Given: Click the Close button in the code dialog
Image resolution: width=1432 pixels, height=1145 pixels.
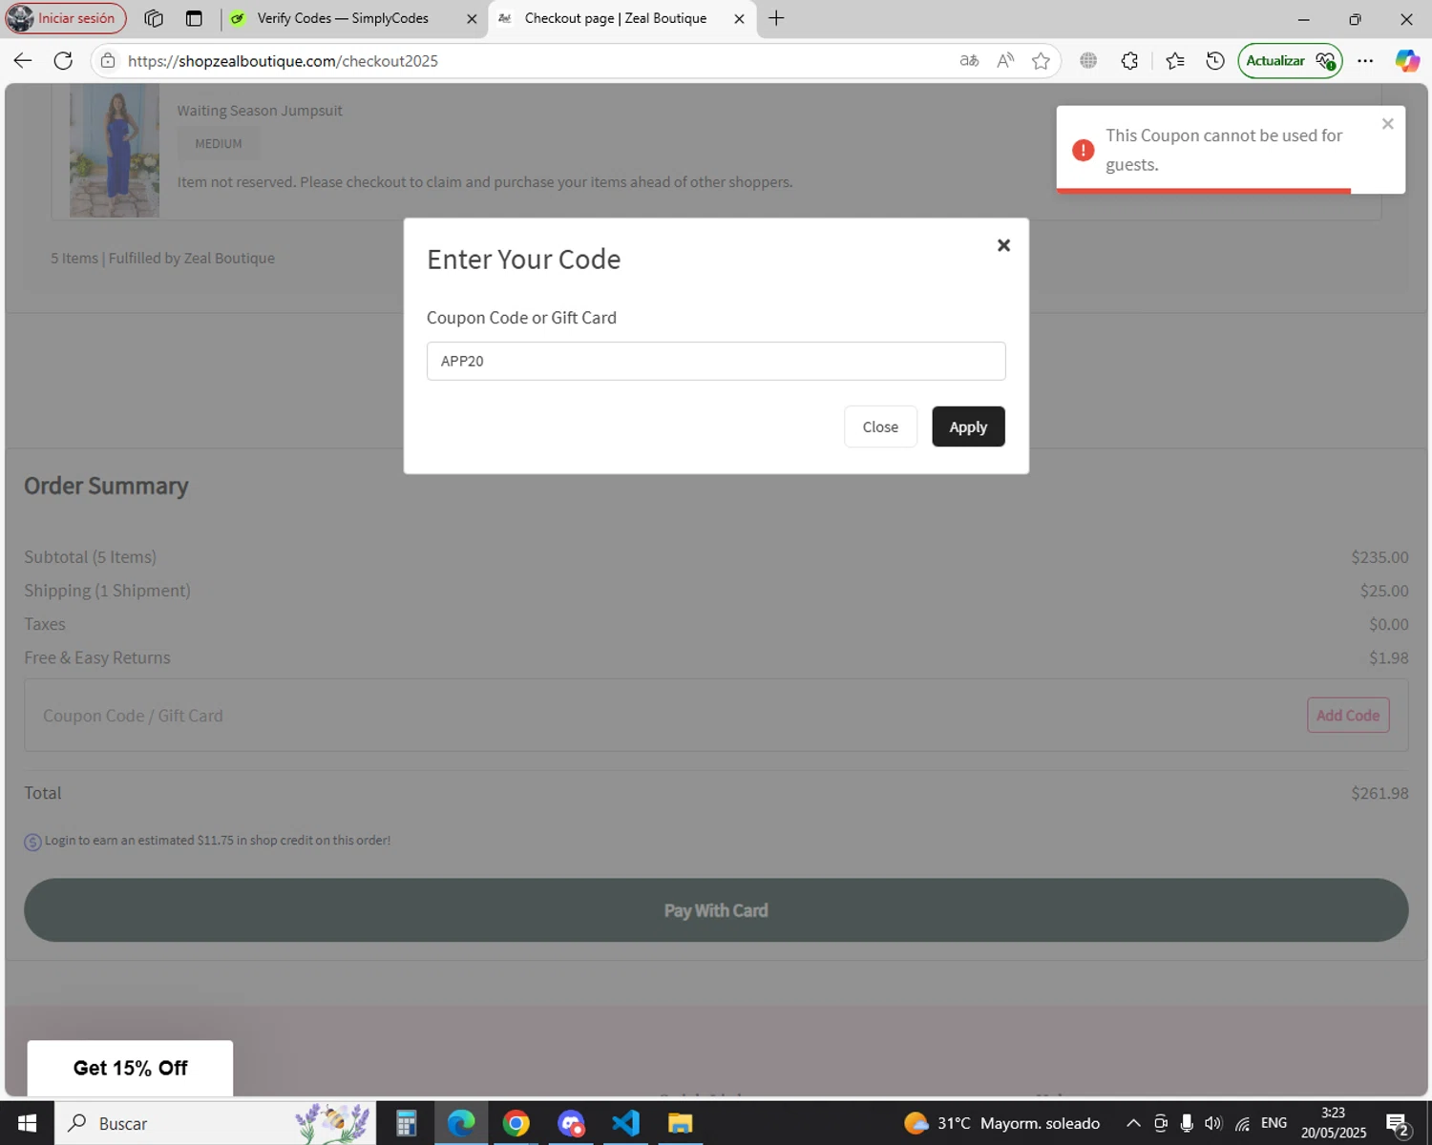Looking at the screenshot, I should pyautogui.click(x=880, y=427).
